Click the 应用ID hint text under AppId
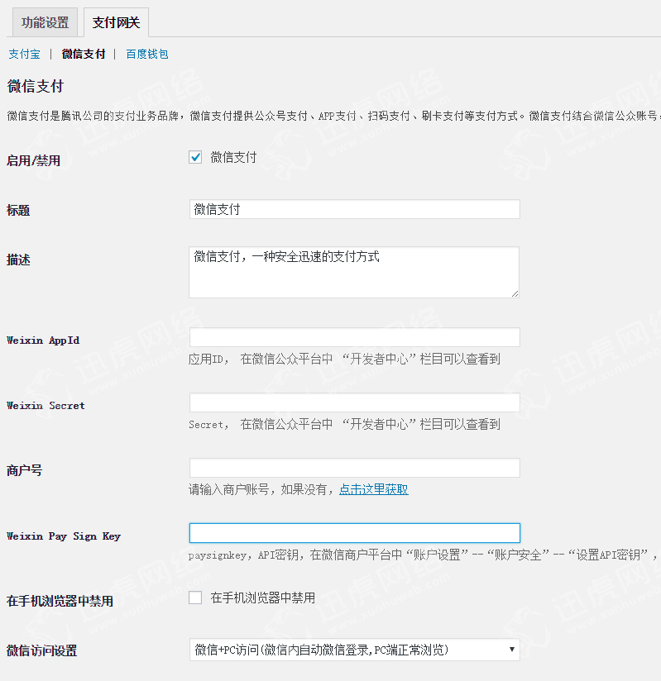The image size is (661, 681). 344,360
